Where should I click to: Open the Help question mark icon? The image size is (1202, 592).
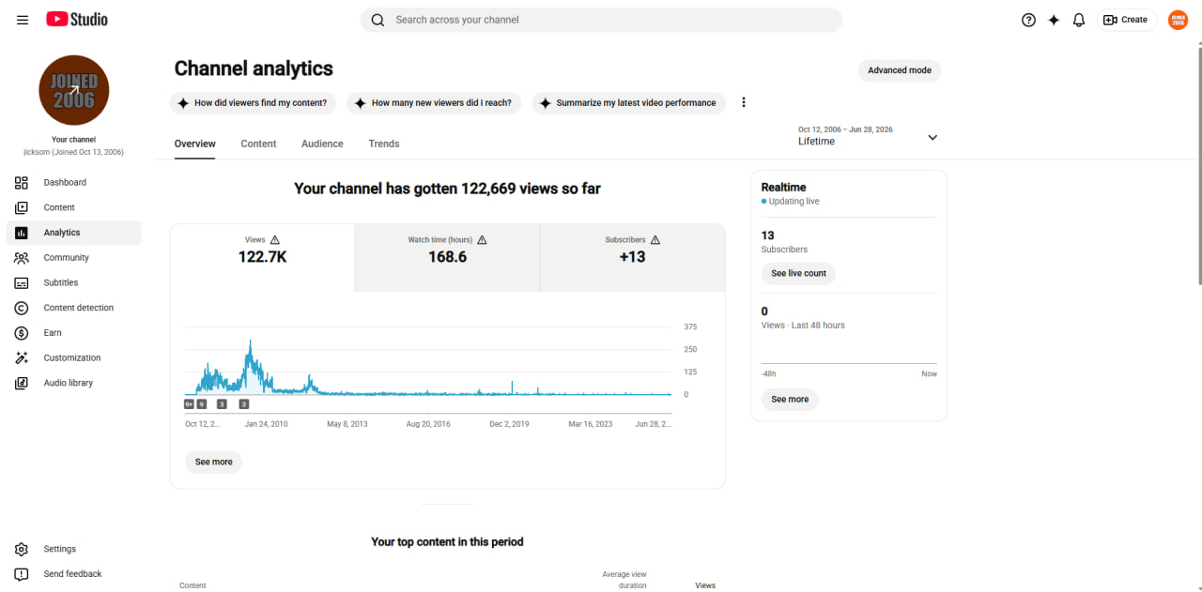click(x=1028, y=20)
